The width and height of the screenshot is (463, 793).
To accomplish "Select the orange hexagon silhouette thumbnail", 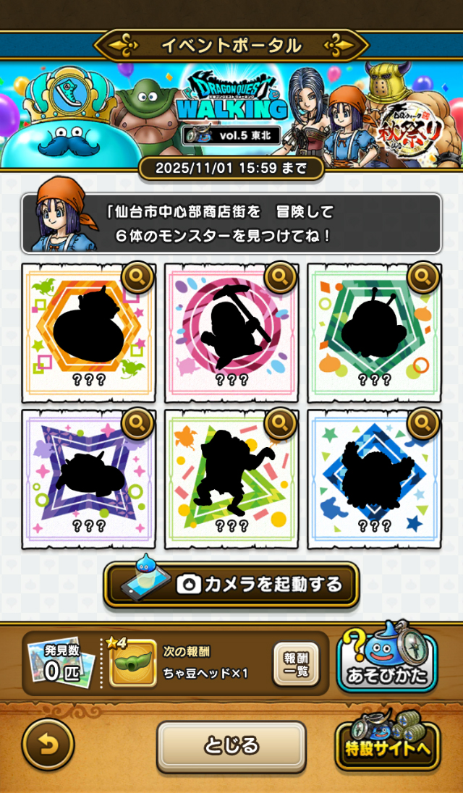I will click(89, 333).
